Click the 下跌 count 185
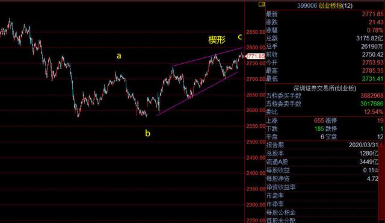Viewport: 385px width, 223px height. tap(319, 128)
